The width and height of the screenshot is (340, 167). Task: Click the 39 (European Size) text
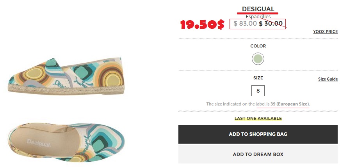point(290,104)
